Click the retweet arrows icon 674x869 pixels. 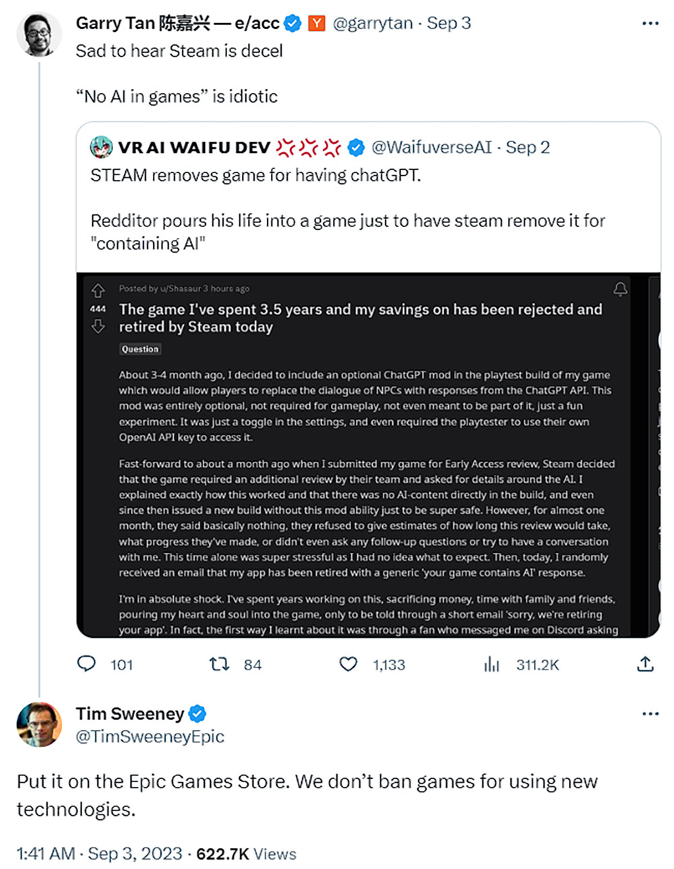[219, 665]
